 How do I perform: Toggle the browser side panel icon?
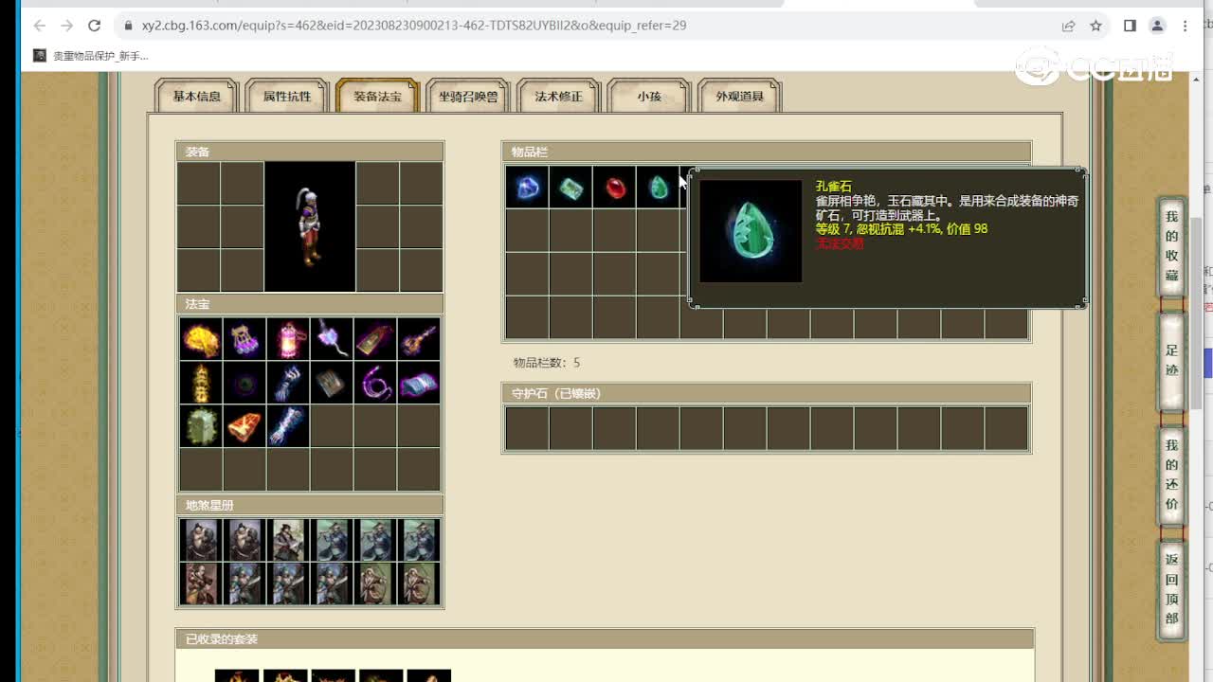click(x=1130, y=26)
